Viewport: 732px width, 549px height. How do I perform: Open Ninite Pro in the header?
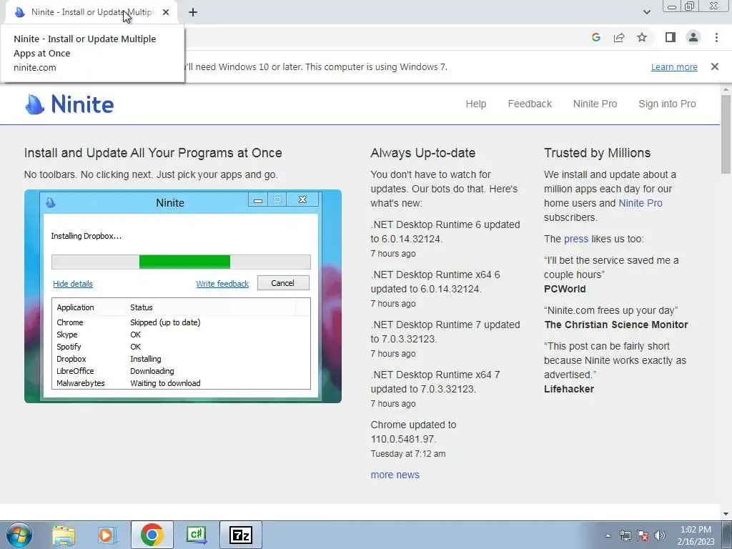[595, 104]
